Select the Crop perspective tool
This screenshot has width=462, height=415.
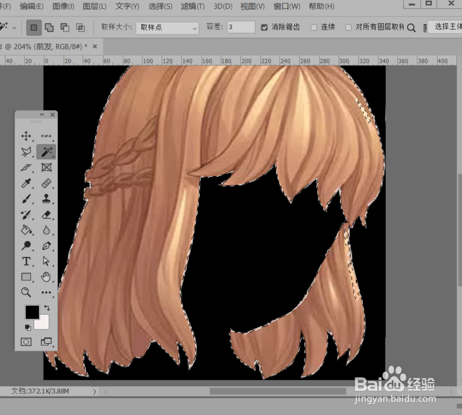[26, 167]
